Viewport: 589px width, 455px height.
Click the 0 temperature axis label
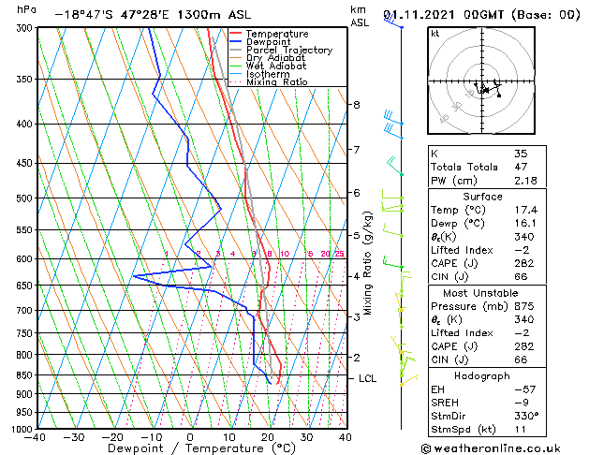click(190, 437)
